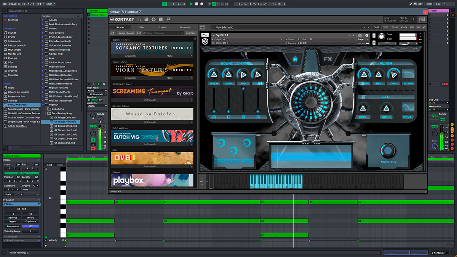Toggle the Scale button next to Fold
Viewport: 457px width, 257px height.
click(x=60, y=165)
